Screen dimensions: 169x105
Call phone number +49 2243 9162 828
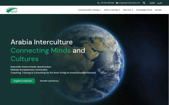coord(107,3)
